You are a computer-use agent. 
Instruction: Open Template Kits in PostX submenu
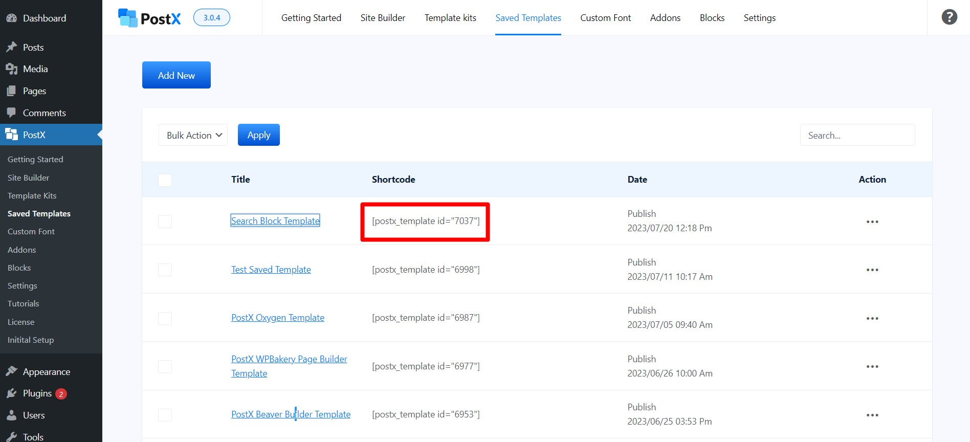pos(32,195)
